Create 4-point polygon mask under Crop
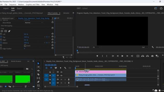Screen dimensions: 164x92 6,31
